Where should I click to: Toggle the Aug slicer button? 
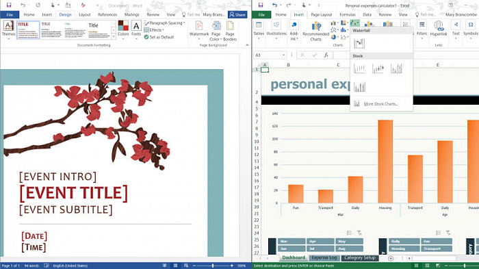[349, 248]
